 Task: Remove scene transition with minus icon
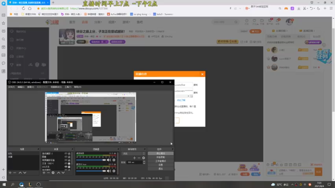point(139,158)
